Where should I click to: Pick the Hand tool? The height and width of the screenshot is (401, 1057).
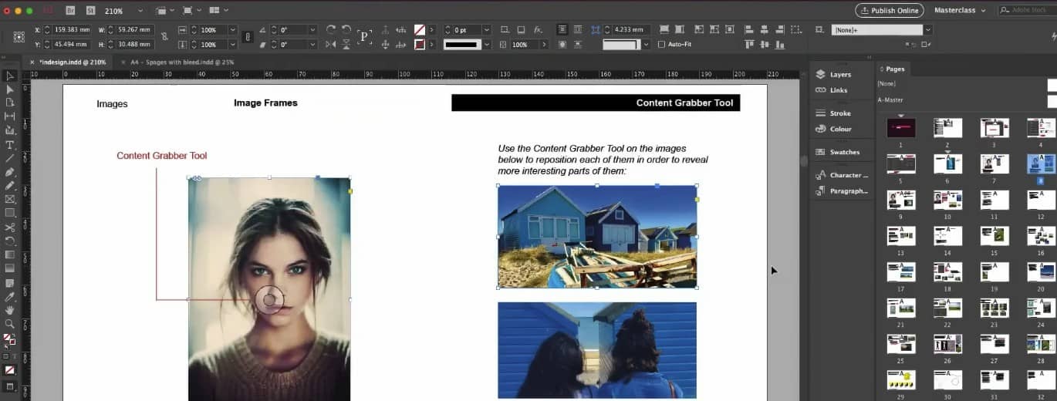tap(10, 310)
